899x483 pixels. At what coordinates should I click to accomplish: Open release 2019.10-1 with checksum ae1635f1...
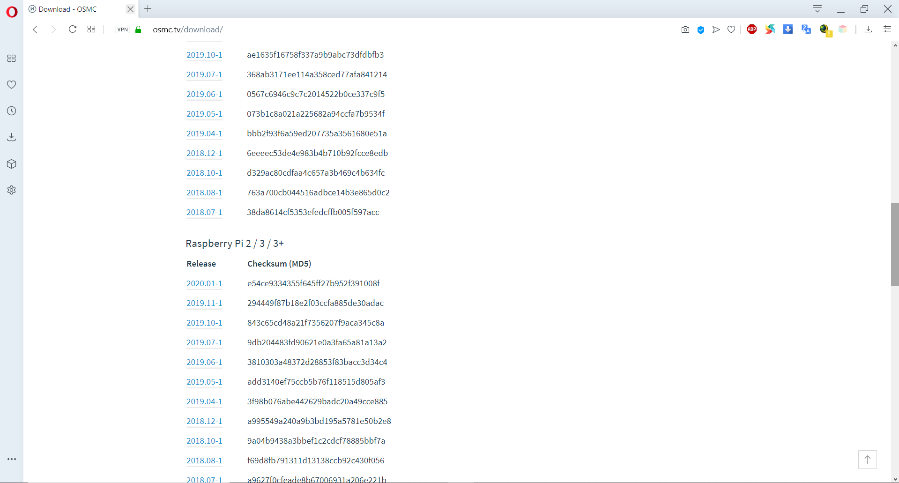tap(204, 55)
